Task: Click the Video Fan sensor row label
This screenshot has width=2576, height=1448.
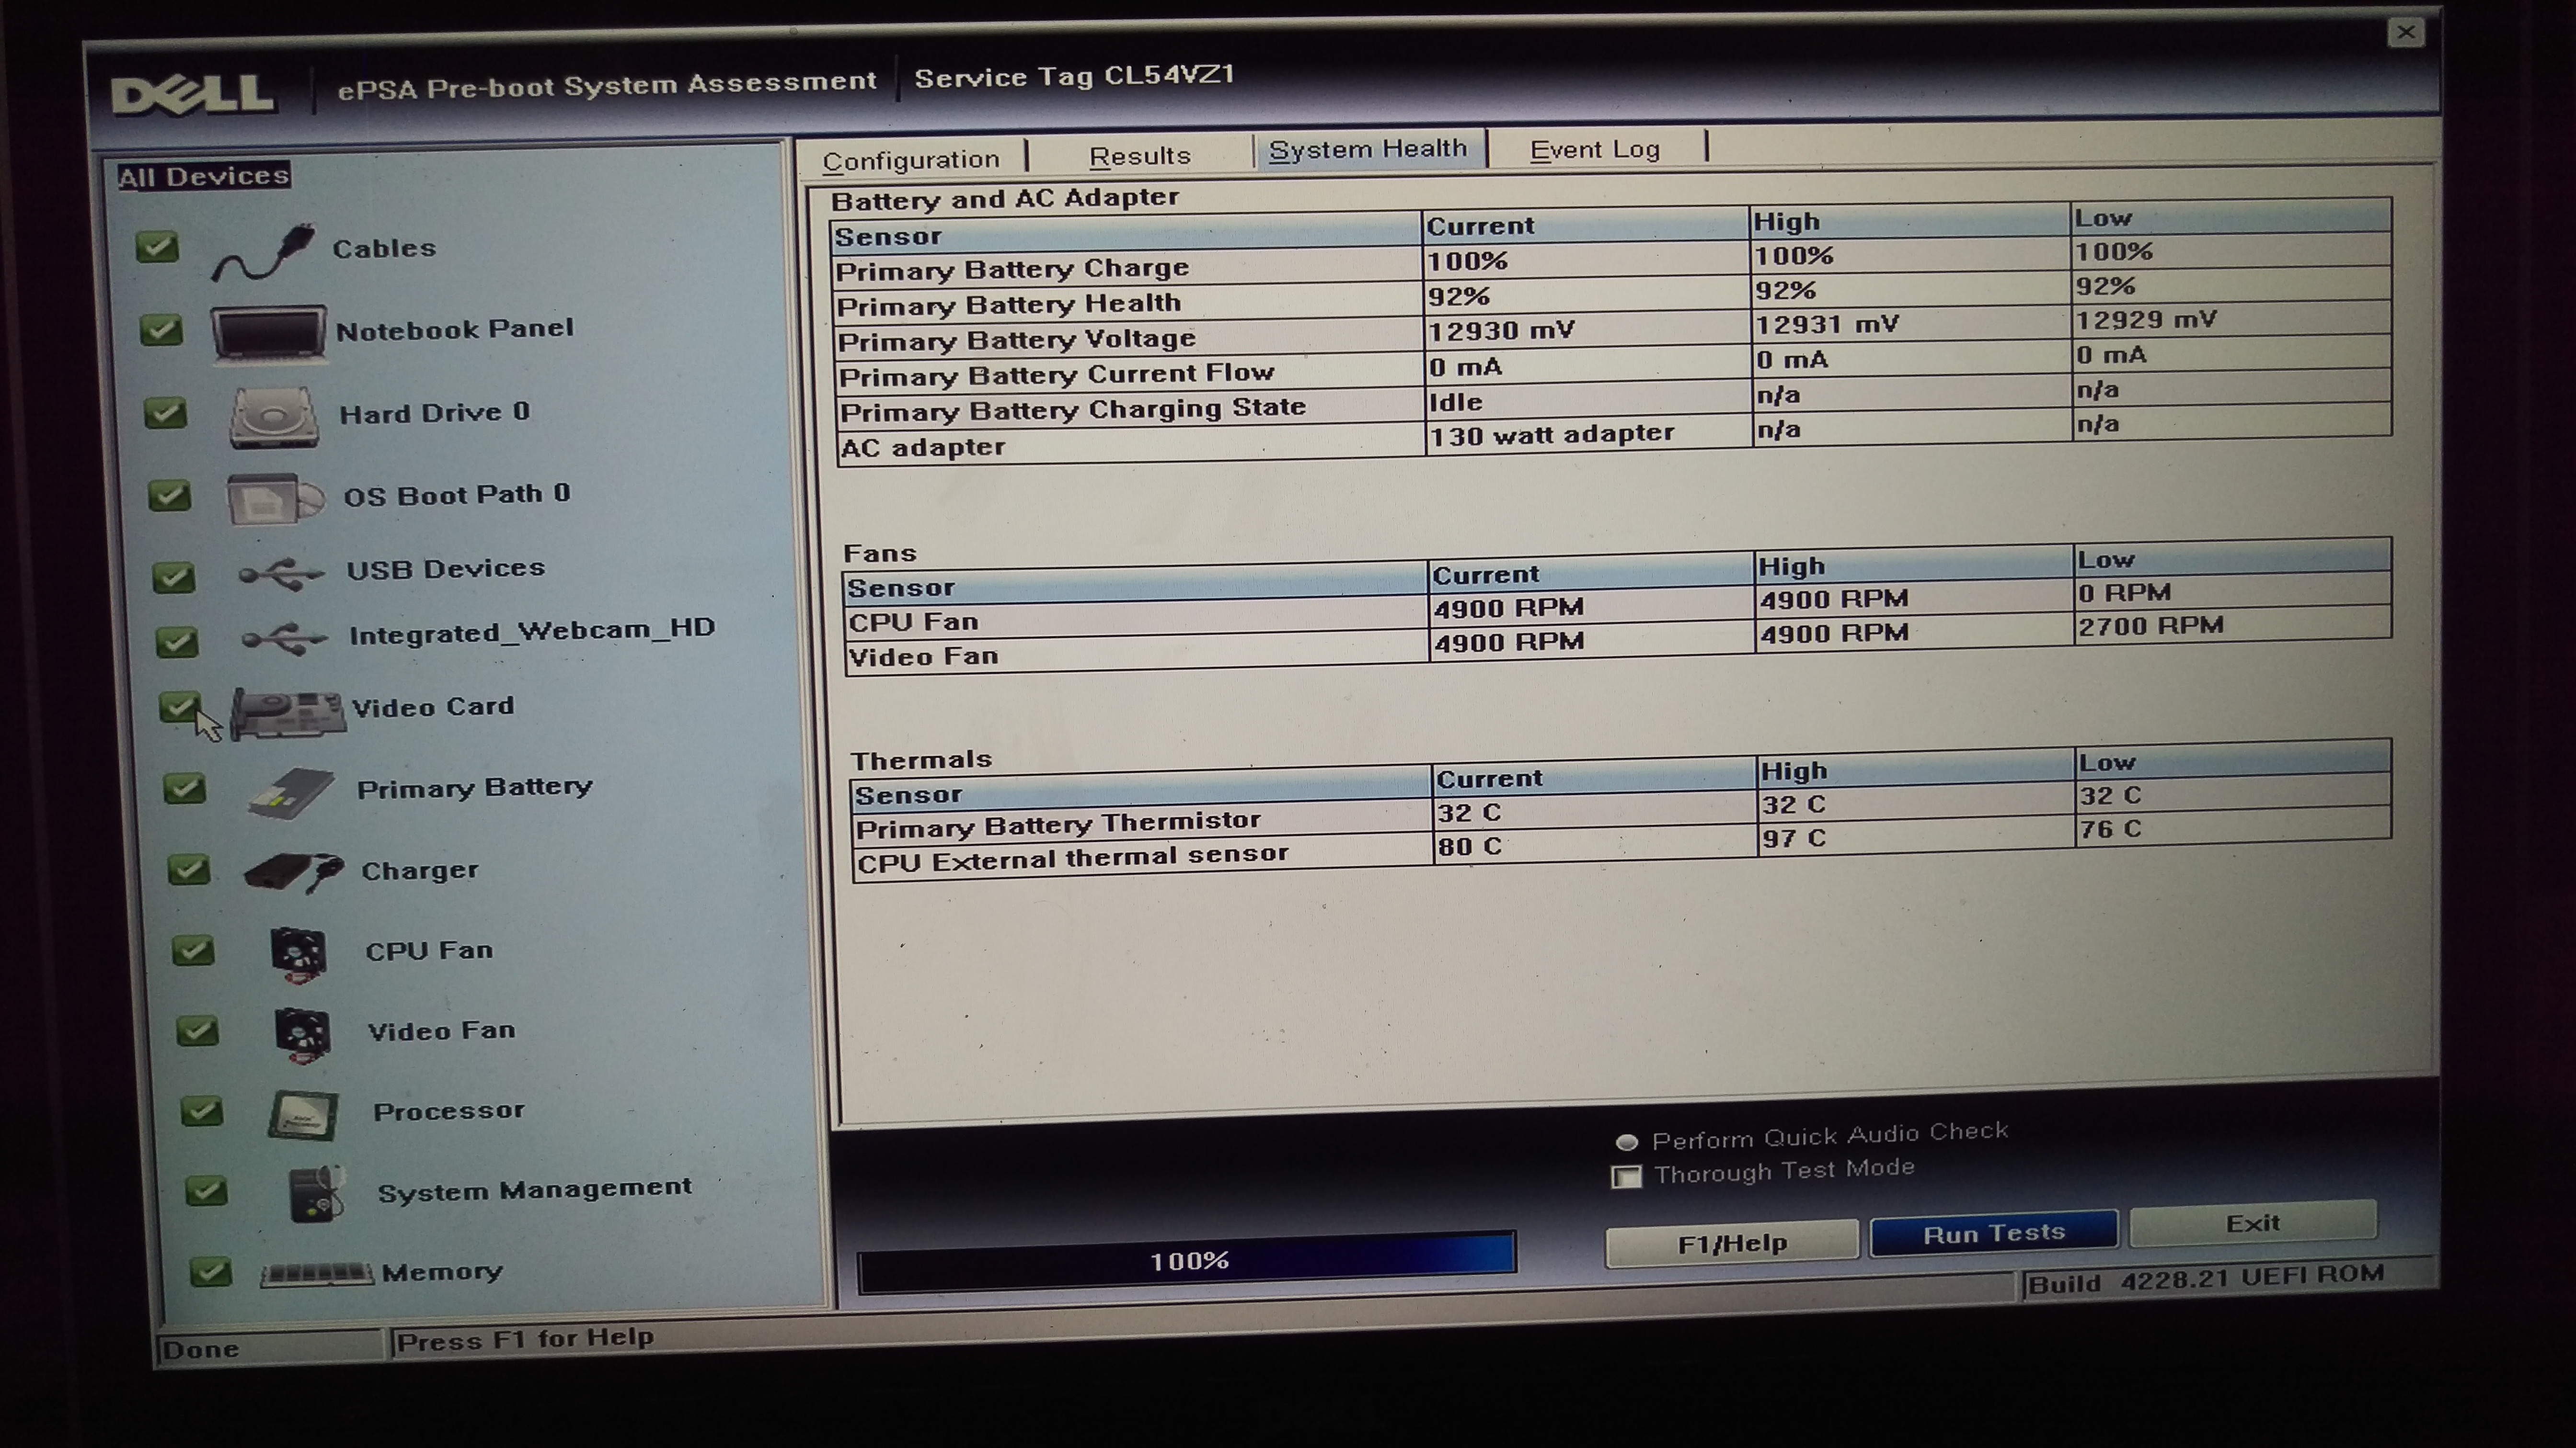Action: pyautogui.click(x=923, y=656)
